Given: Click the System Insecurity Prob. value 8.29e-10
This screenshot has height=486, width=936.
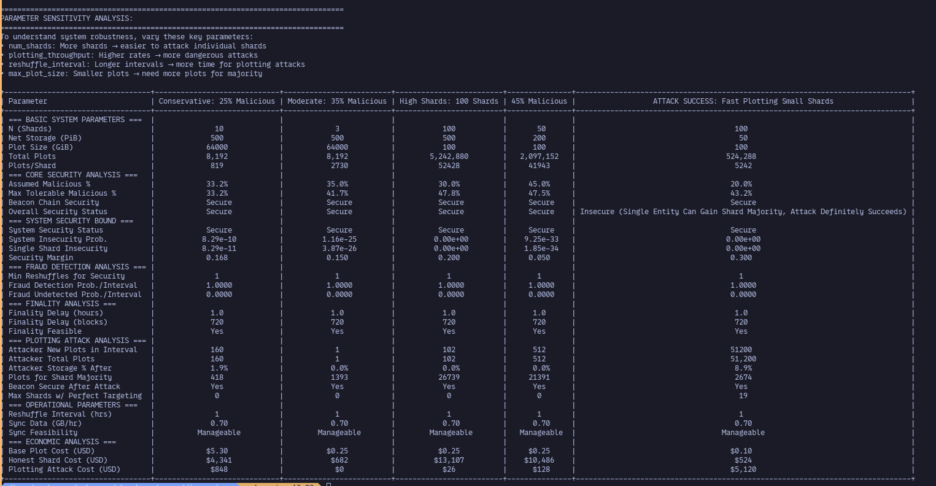Looking at the screenshot, I should (x=219, y=239).
